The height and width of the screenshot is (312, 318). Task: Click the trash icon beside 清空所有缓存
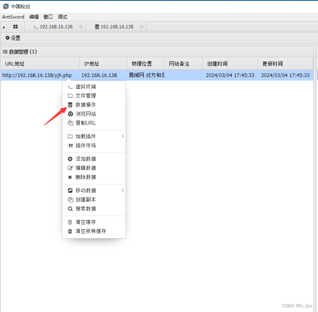[70, 231]
